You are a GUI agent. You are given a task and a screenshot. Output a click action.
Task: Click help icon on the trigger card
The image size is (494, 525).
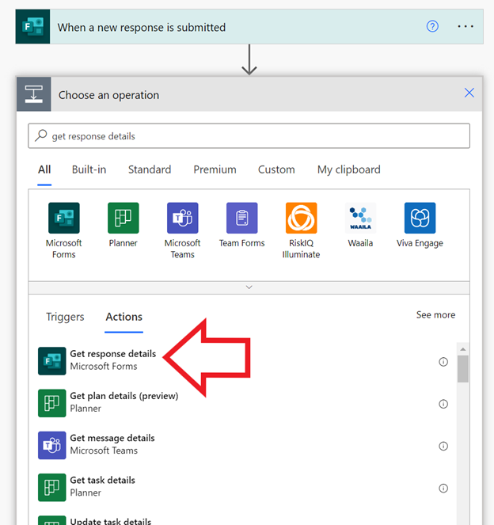point(432,26)
